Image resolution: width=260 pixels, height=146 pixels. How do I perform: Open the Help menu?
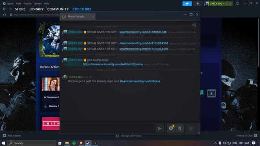point(47,4)
